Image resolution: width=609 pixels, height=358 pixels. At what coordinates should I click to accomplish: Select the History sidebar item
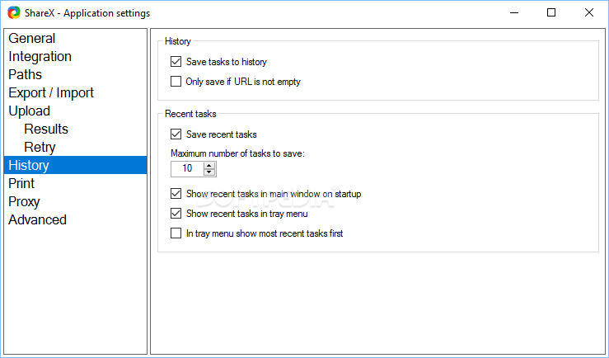click(x=75, y=165)
